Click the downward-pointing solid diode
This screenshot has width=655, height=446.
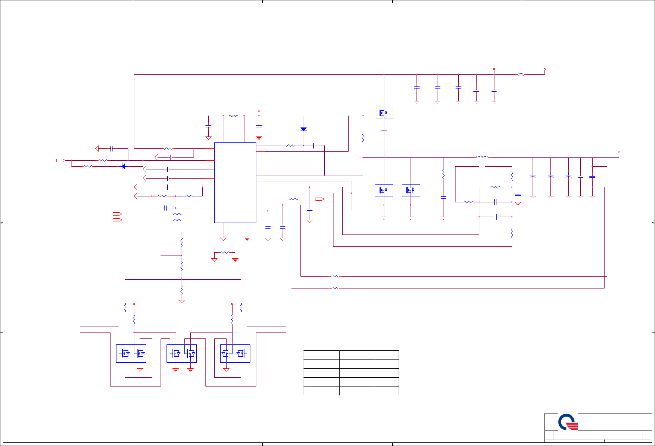(x=304, y=129)
